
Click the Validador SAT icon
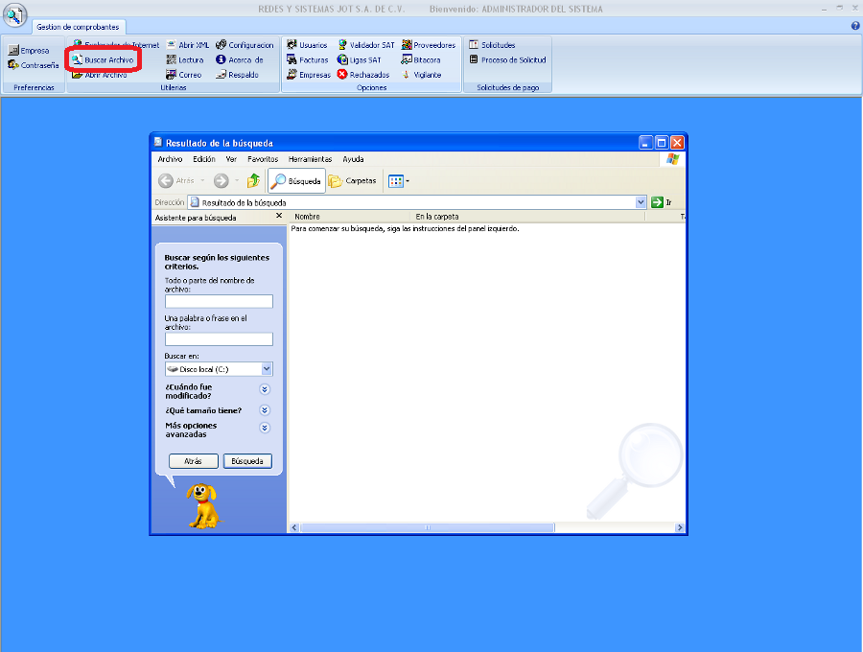[342, 45]
